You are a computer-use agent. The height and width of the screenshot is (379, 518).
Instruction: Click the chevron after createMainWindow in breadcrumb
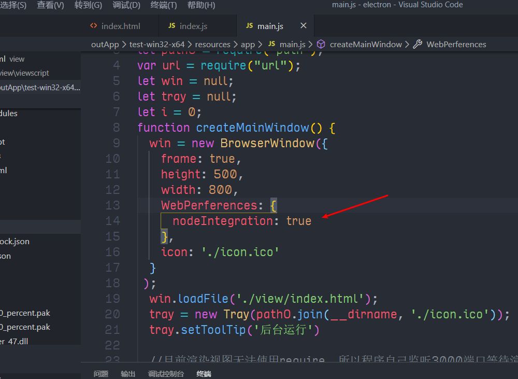(x=407, y=44)
